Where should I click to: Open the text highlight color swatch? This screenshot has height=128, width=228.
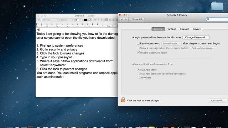coord(90,20)
